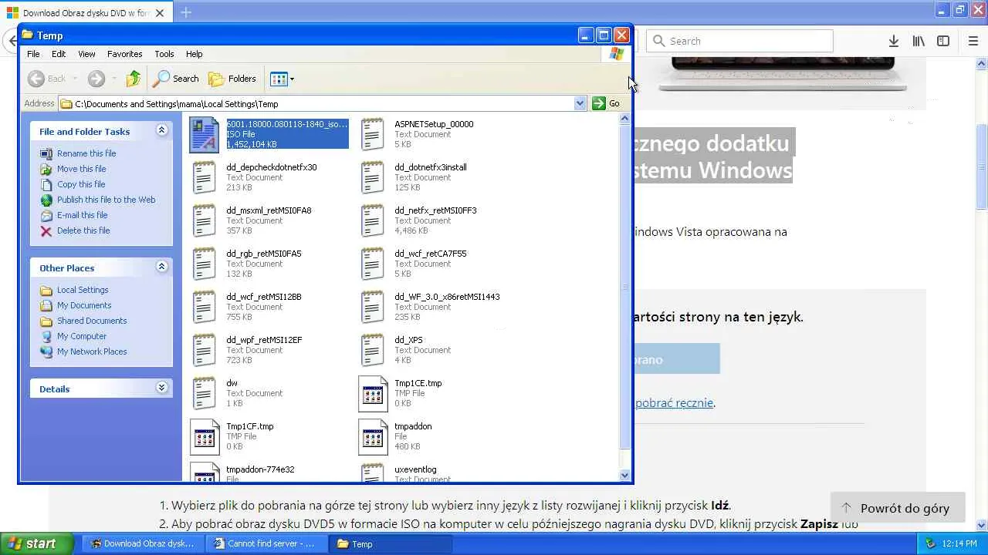Click Publish this file to the Web

(x=107, y=200)
